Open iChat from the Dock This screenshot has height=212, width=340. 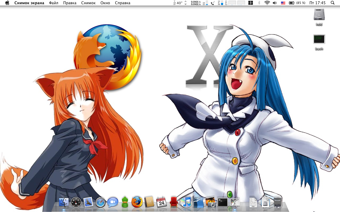coord(113,202)
